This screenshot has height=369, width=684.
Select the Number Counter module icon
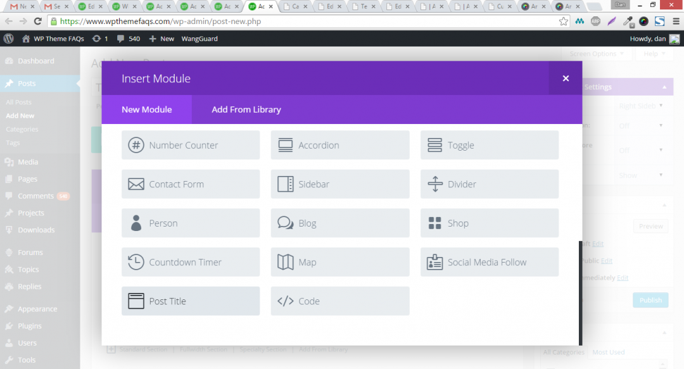136,145
